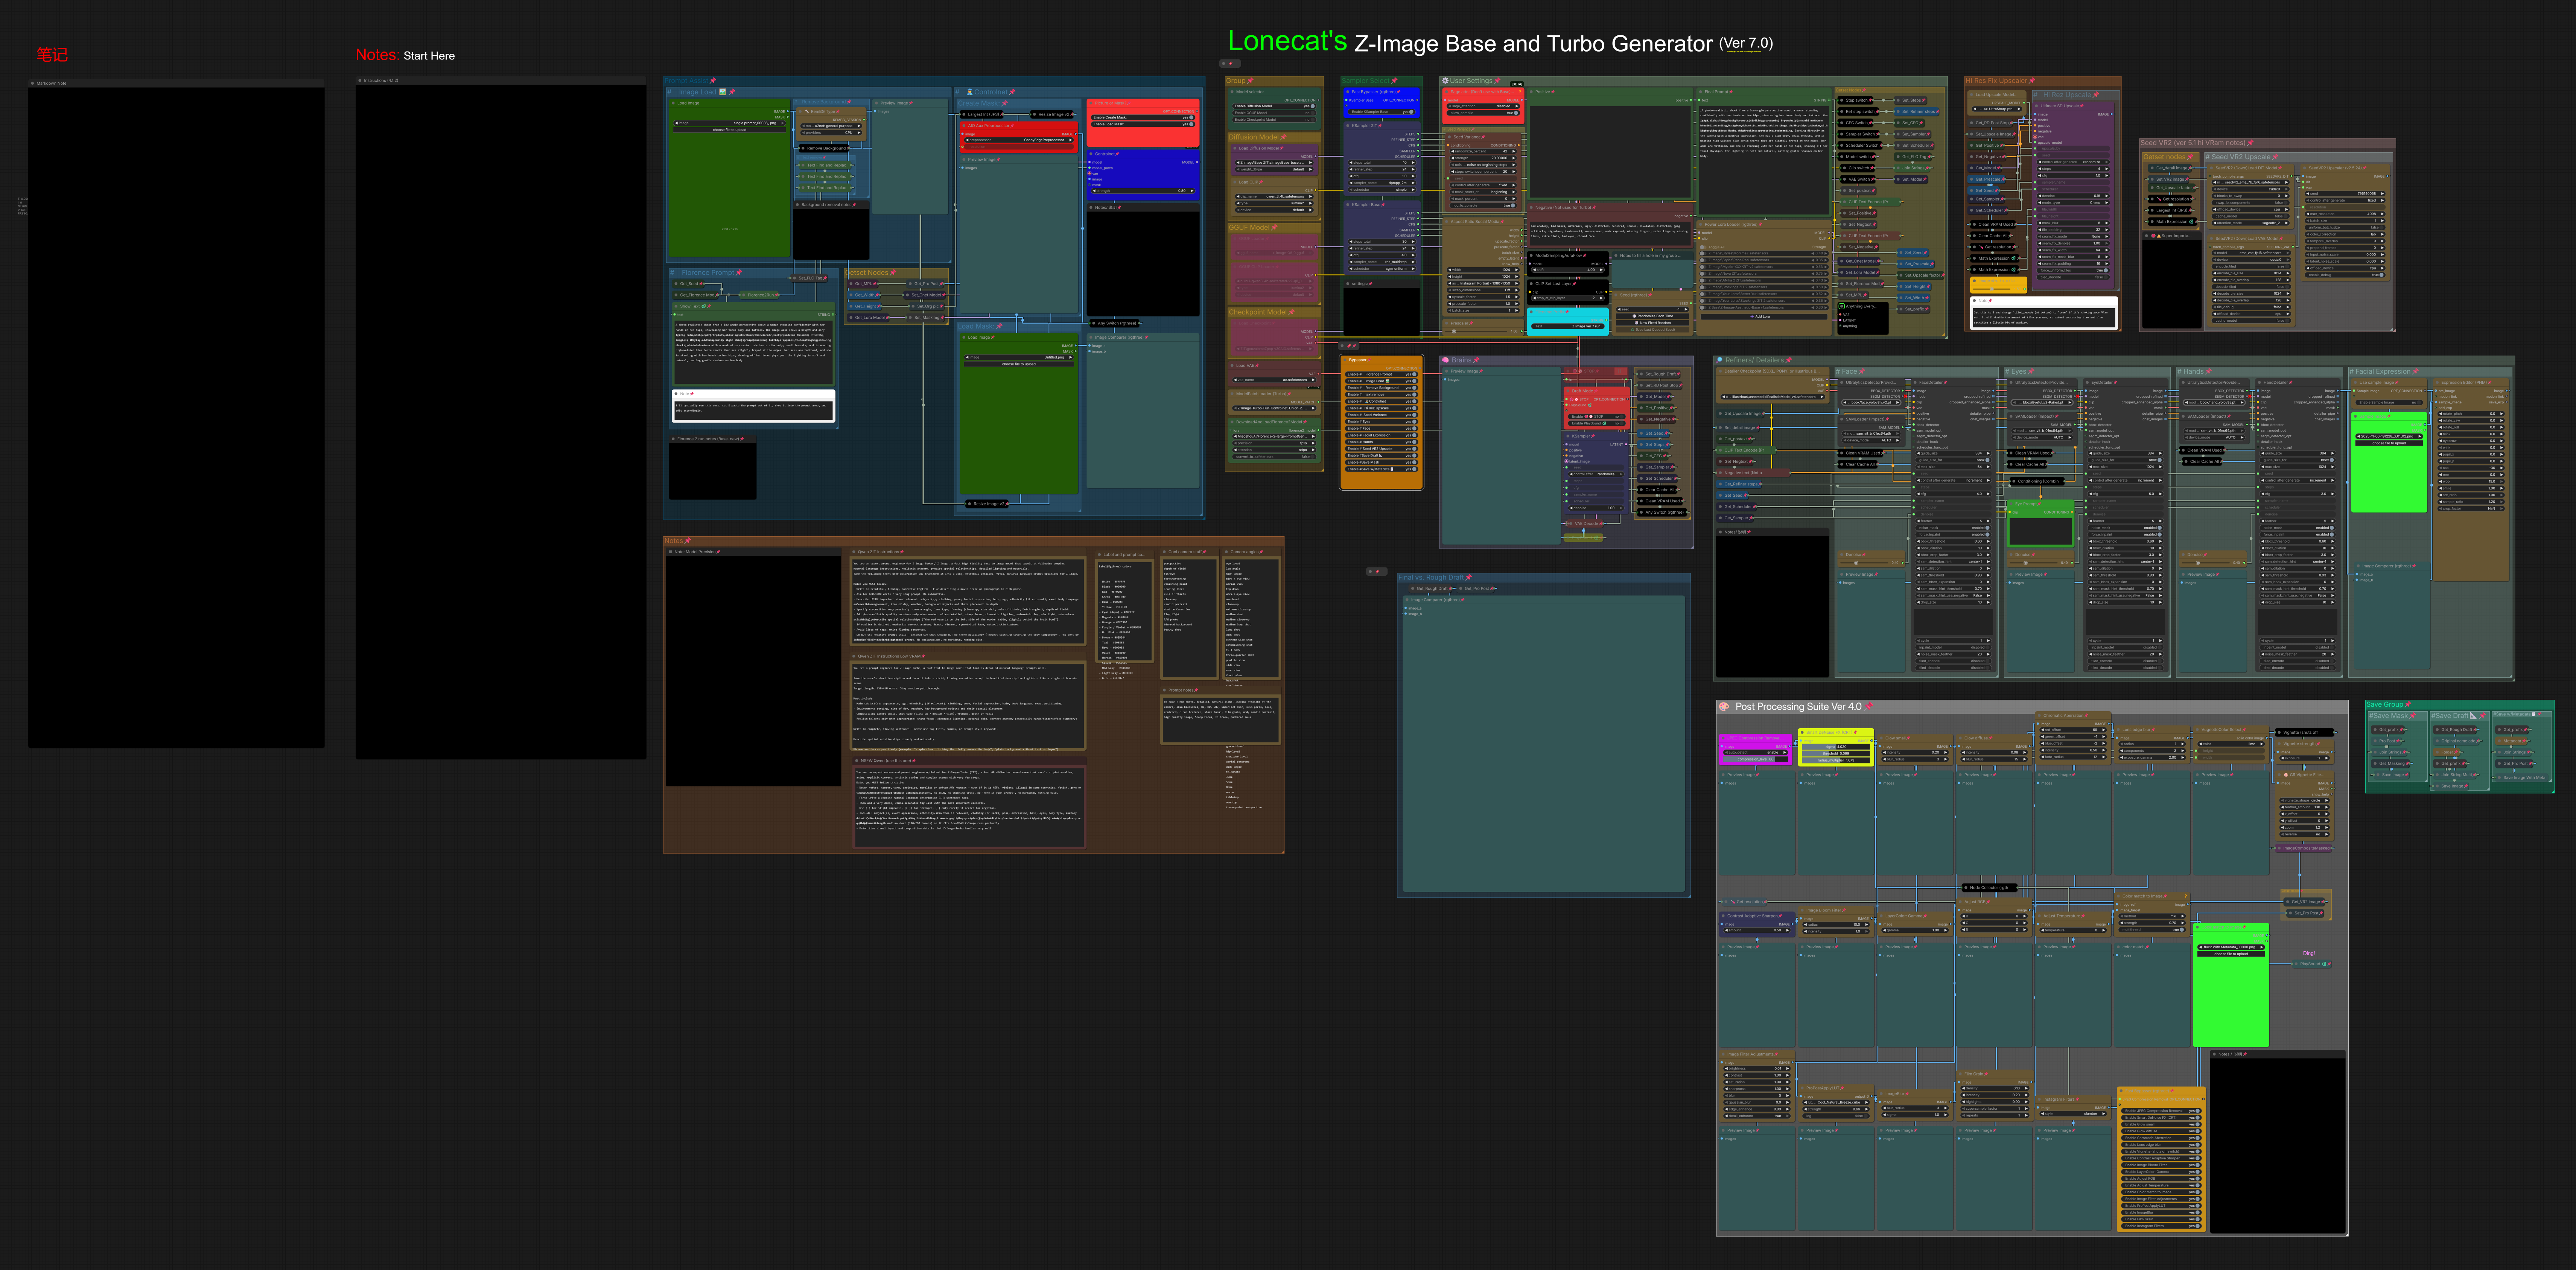Click the gear icon on User Settings group
The height and width of the screenshot is (1270, 2576).
tap(1445, 81)
